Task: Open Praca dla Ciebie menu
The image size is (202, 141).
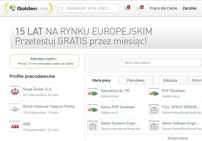Action: coord(164,8)
